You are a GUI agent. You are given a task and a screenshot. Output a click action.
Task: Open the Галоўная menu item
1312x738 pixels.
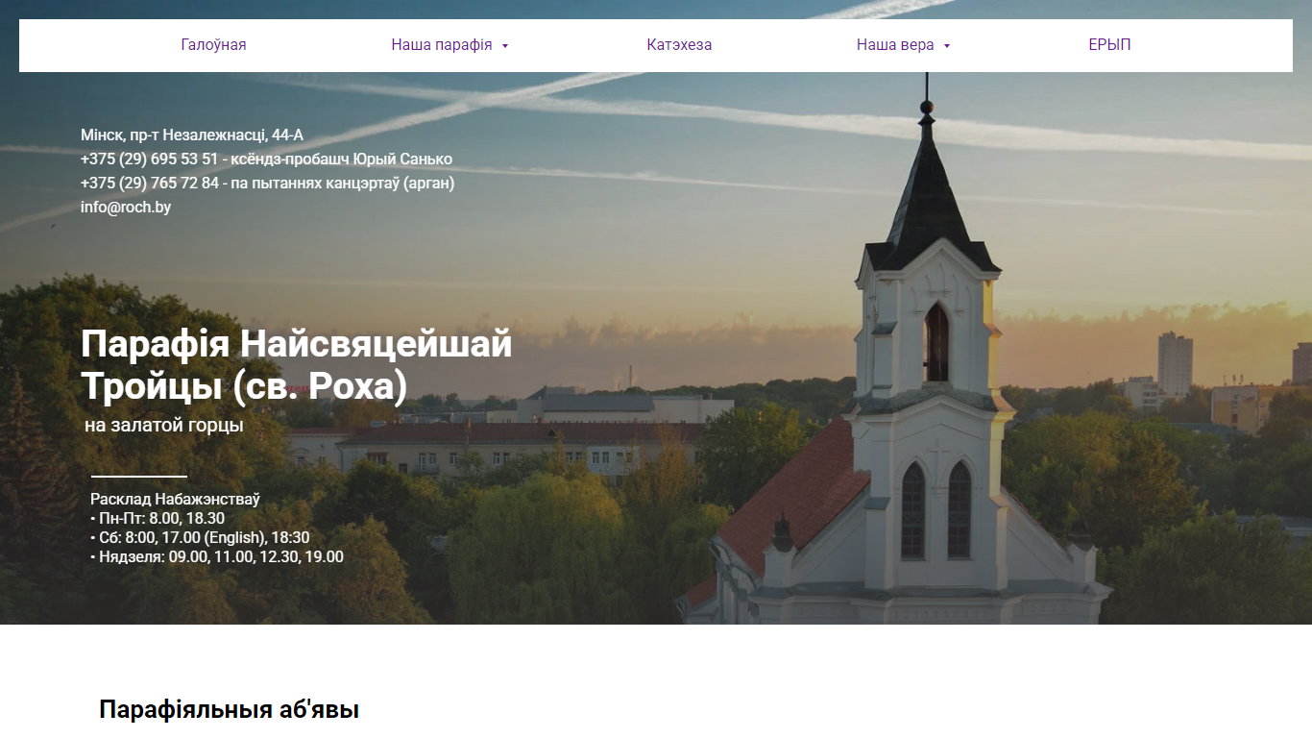click(213, 45)
